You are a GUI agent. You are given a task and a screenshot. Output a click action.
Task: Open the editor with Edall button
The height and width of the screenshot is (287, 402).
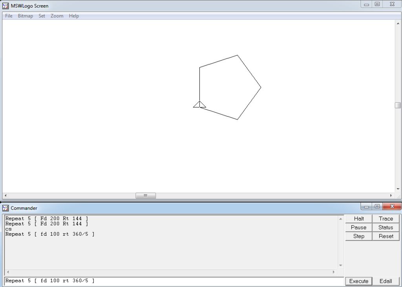386,281
